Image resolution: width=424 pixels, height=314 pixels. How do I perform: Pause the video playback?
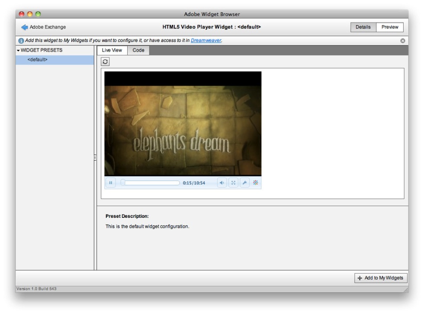(111, 183)
